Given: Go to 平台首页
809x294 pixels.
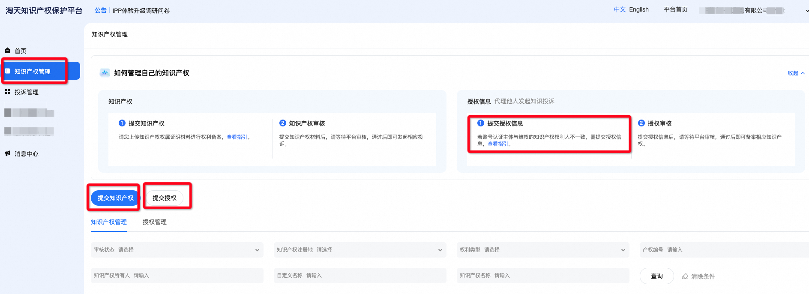Looking at the screenshot, I should point(676,9).
